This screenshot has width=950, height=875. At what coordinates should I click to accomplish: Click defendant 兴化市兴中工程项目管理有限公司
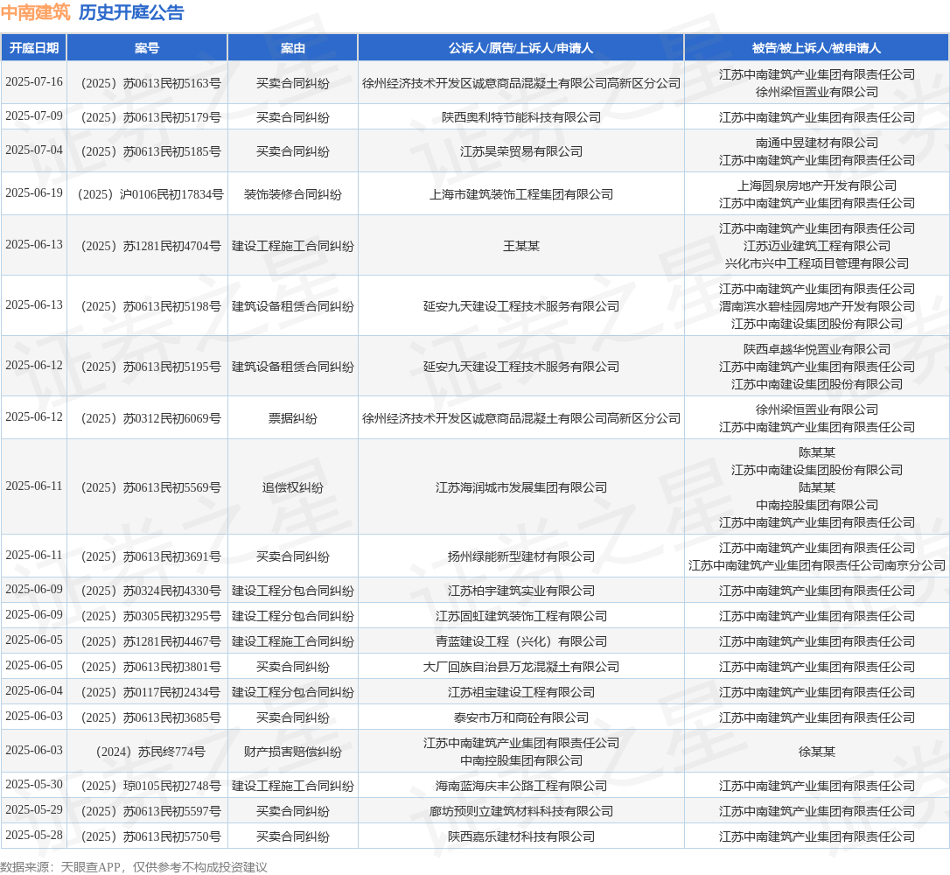[817, 263]
